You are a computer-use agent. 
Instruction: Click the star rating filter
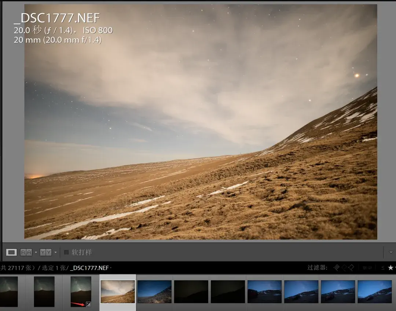tap(390, 268)
